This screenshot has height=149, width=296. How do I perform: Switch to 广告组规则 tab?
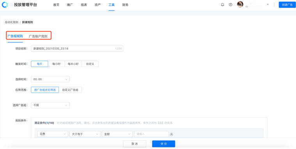(x=15, y=36)
